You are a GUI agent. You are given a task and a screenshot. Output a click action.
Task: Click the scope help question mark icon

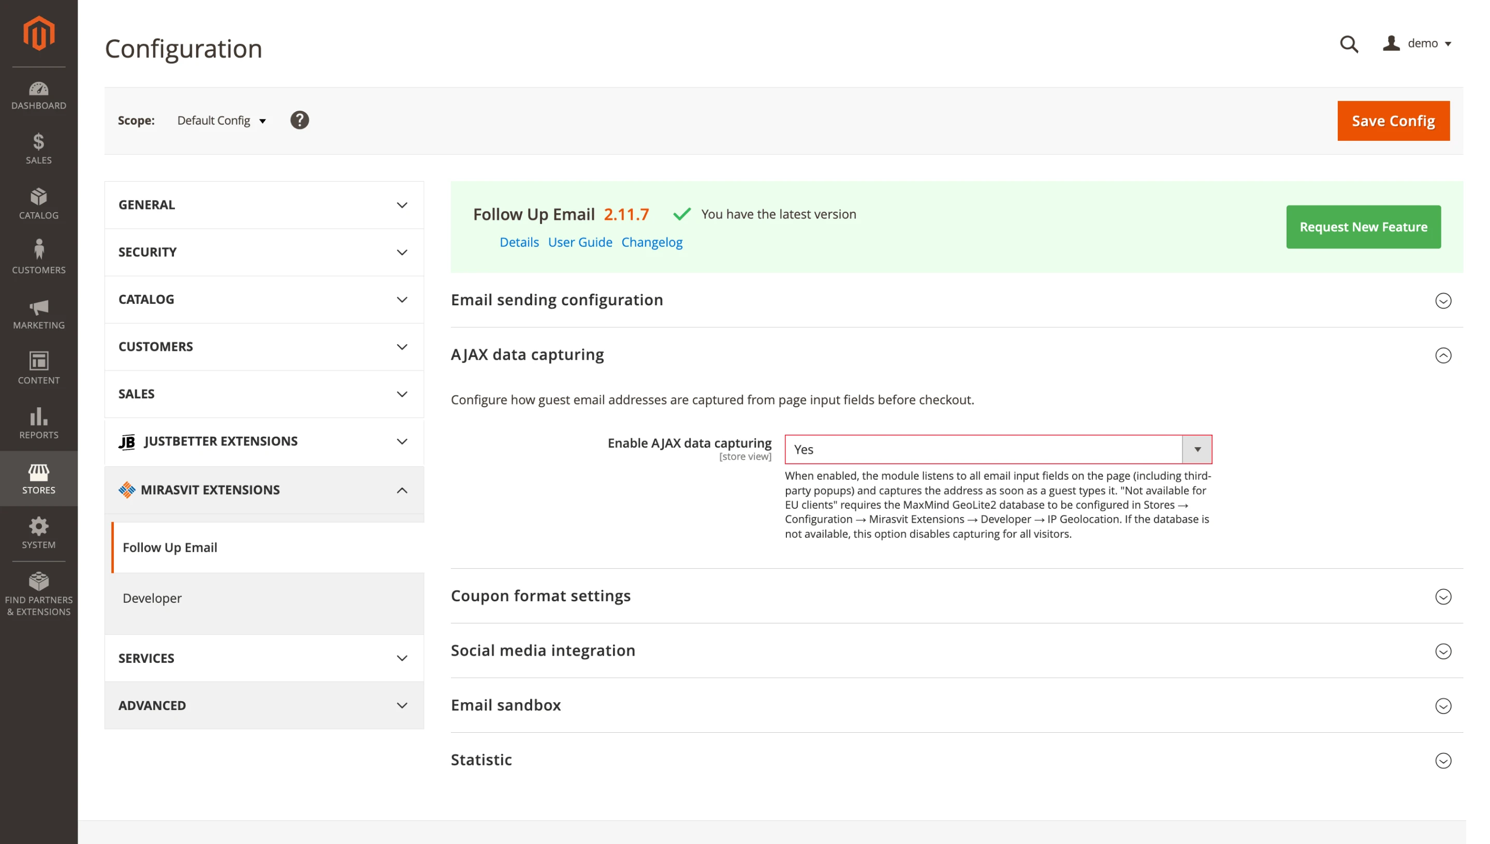pos(299,120)
